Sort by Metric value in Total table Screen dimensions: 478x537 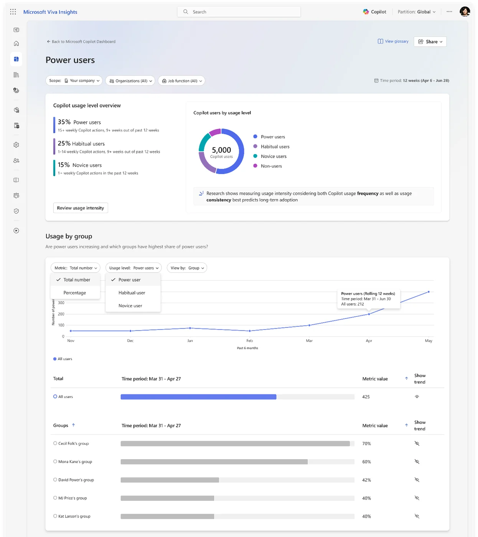point(406,379)
